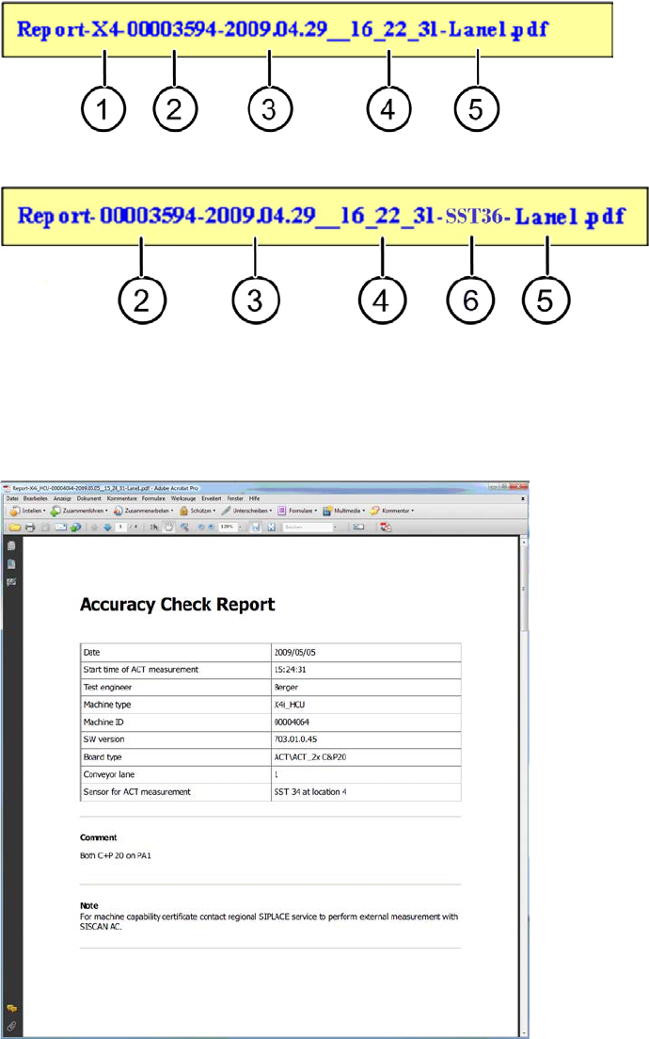Click the zoom out button
The width and height of the screenshot is (649, 1039).
pos(201,528)
